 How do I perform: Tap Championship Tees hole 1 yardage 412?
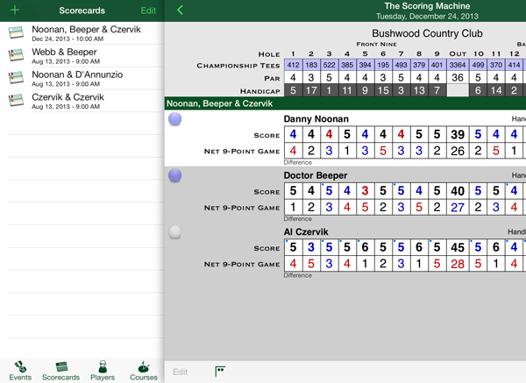293,65
